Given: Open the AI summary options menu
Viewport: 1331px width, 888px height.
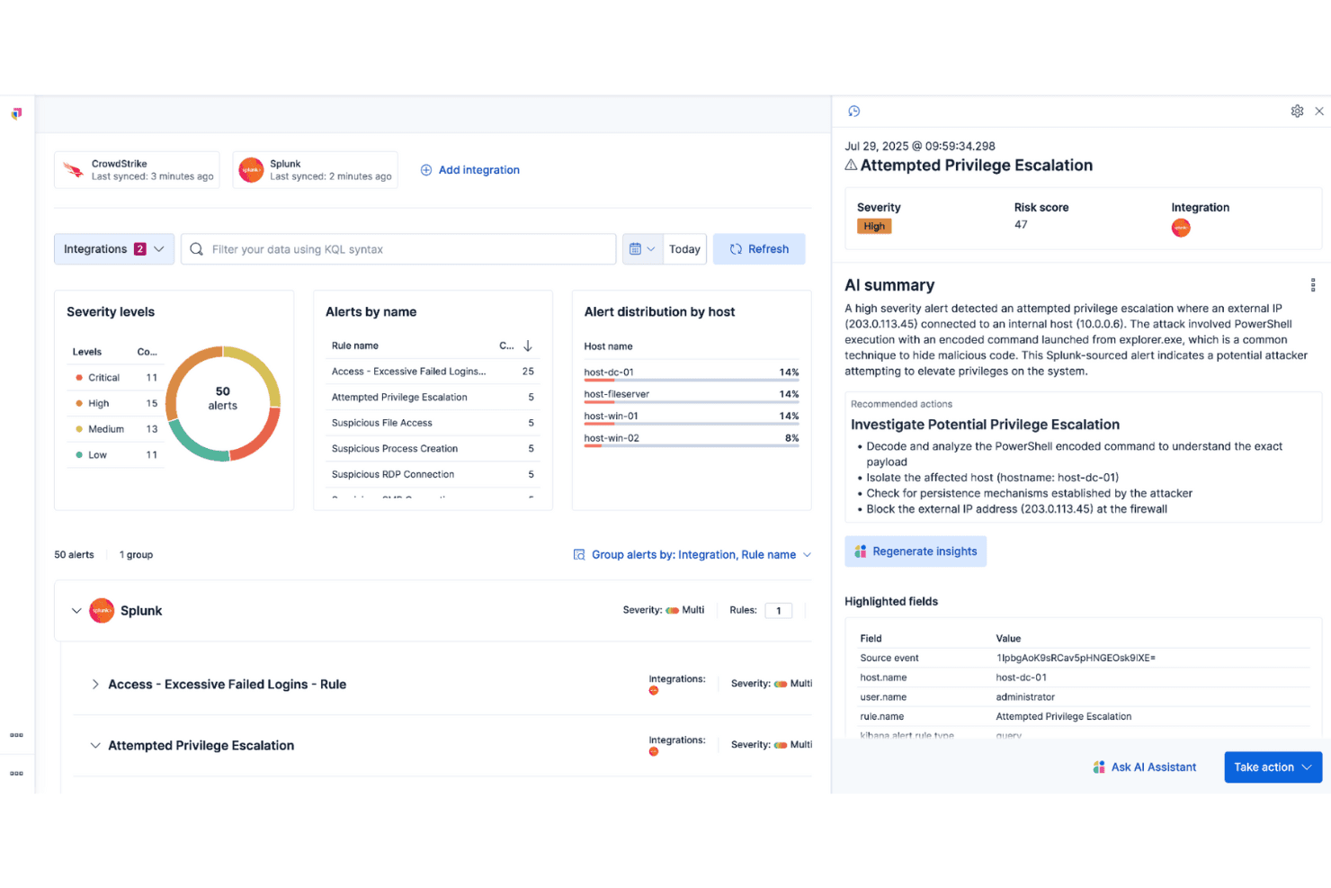Looking at the screenshot, I should [1313, 285].
